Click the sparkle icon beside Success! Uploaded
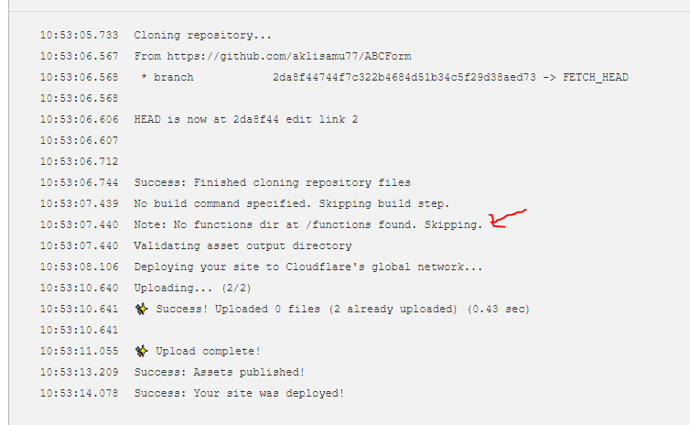 tap(141, 309)
